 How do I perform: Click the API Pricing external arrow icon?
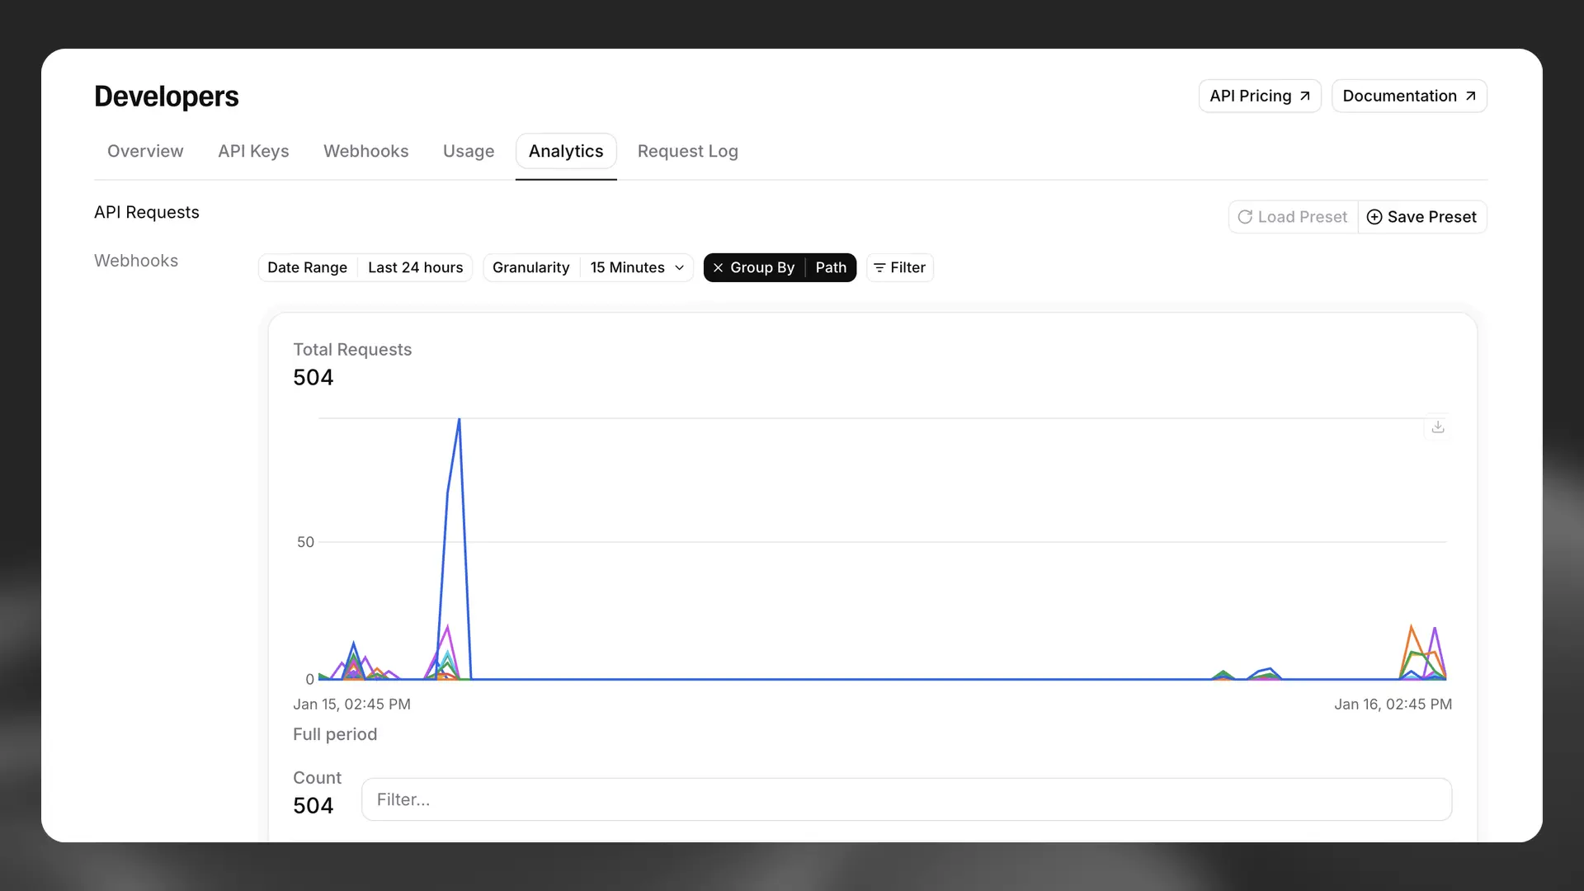point(1305,96)
